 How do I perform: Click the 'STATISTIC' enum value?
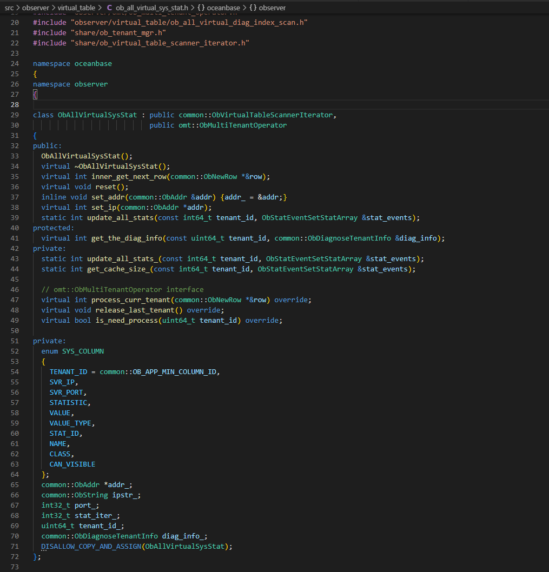[68, 403]
